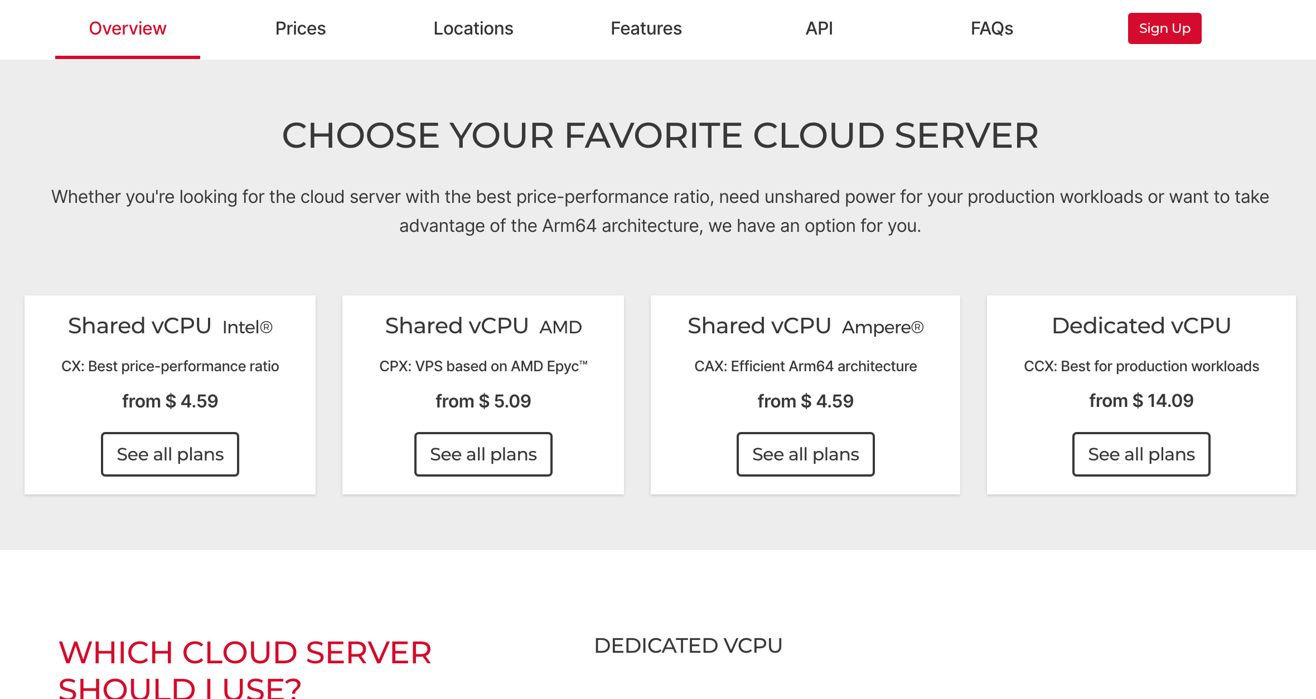Jump to the FAQs tab
The width and height of the screenshot is (1316, 699).
click(x=991, y=28)
